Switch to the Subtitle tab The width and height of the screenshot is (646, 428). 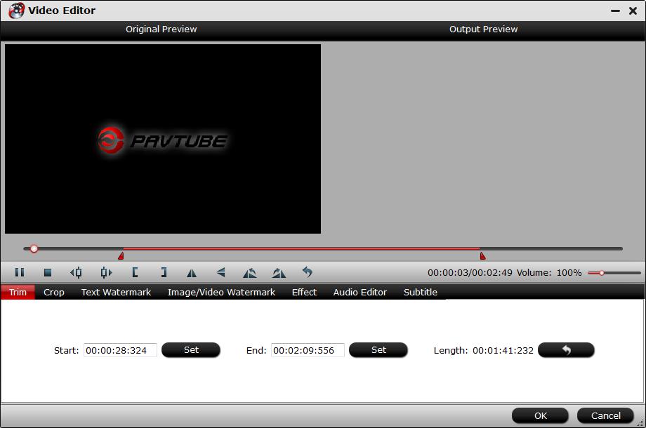point(420,292)
